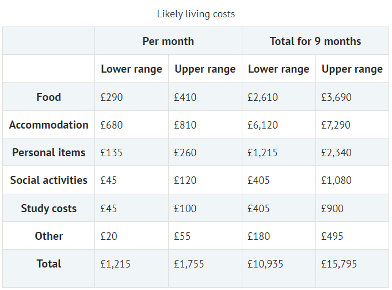Click the Accommodation row label
This screenshot has width=392, height=290.
49,125
